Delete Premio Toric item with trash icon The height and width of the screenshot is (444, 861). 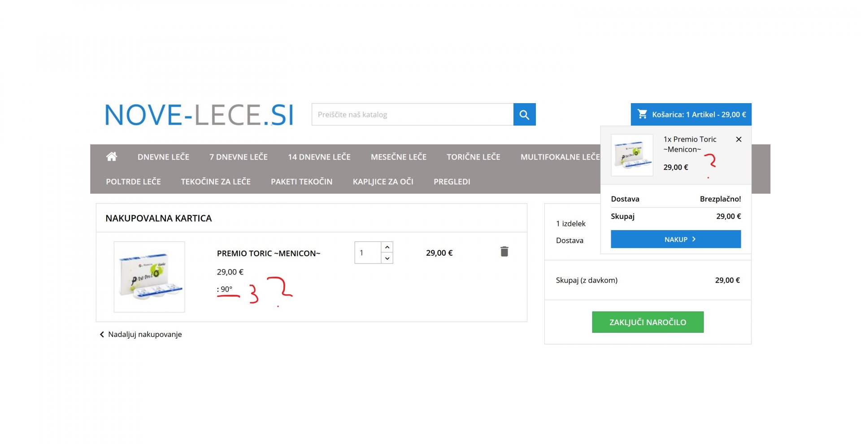[504, 252]
